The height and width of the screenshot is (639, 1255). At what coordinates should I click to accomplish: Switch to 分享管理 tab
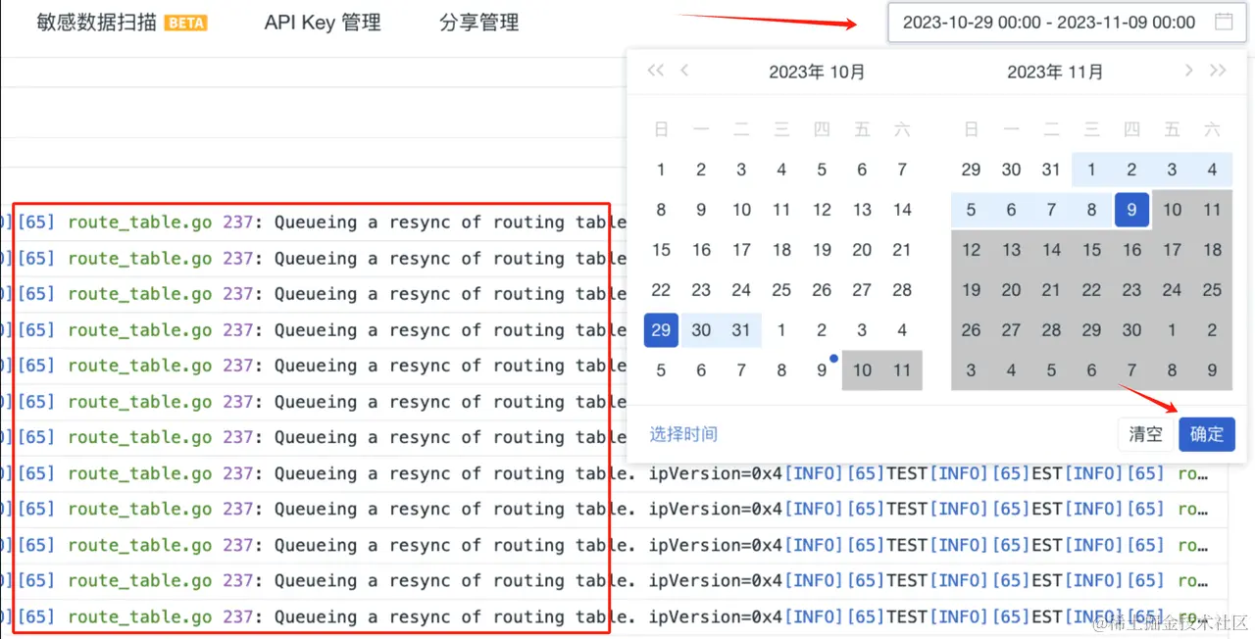click(x=479, y=23)
